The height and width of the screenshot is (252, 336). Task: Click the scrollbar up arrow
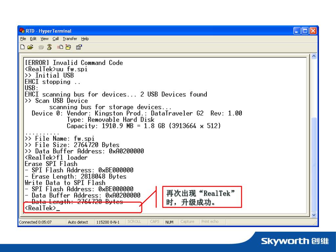pyautogui.click(x=314, y=56)
